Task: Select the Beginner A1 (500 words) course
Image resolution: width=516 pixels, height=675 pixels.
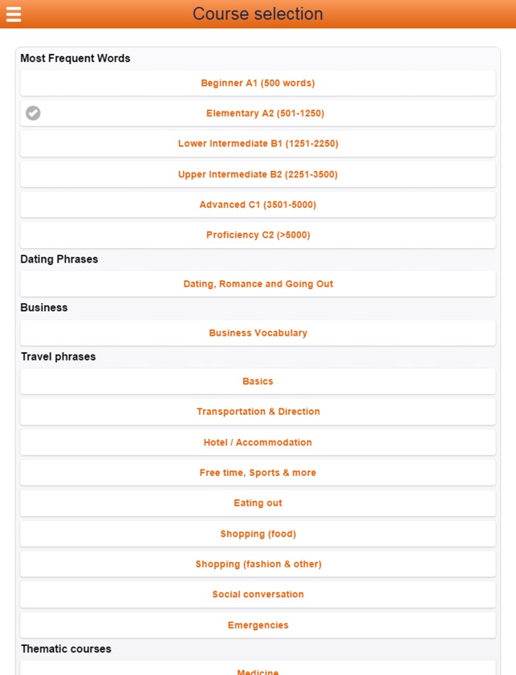Action: click(x=258, y=83)
